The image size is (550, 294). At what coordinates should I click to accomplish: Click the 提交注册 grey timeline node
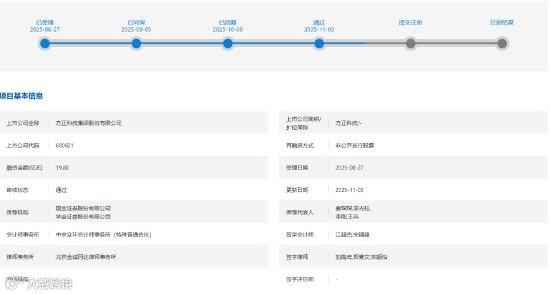(410, 44)
